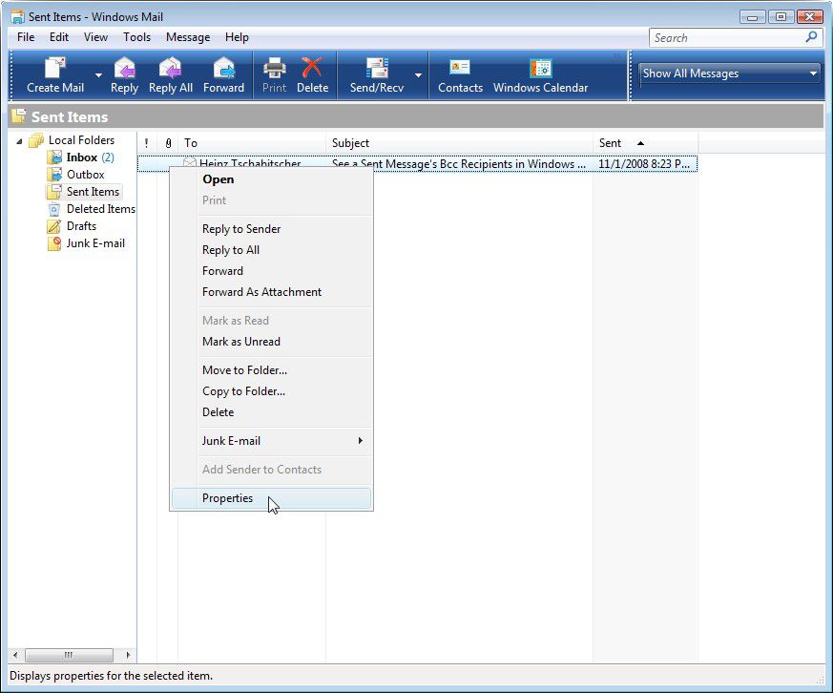
Task: Open Windows Calendar from the toolbar
Action: [540, 75]
